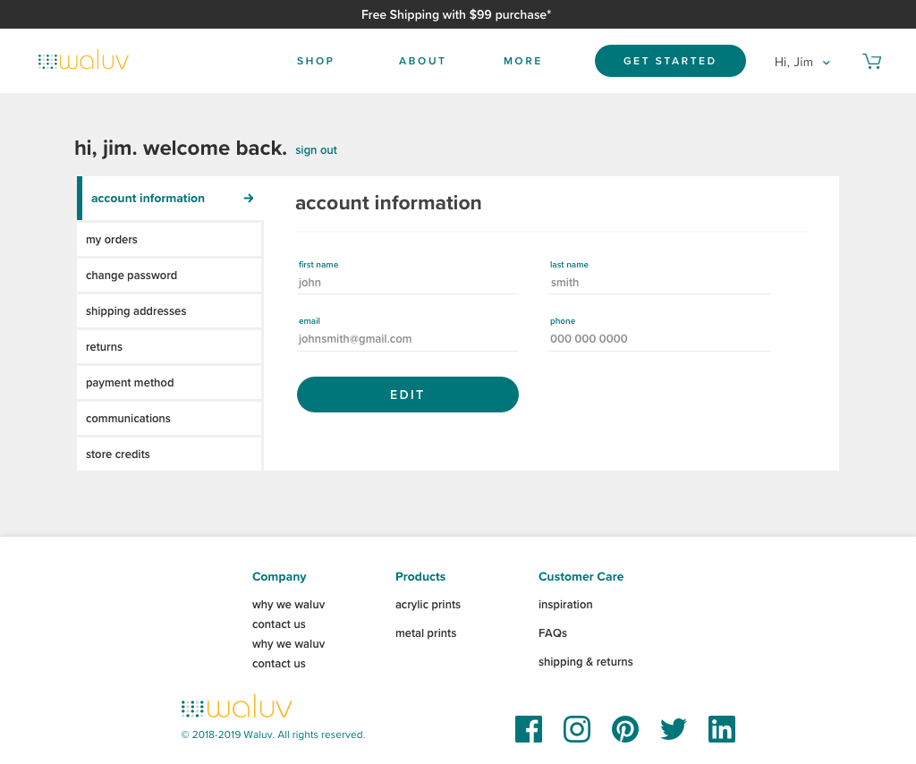Open the MORE menu
Screen dimensions: 916x764
(522, 61)
